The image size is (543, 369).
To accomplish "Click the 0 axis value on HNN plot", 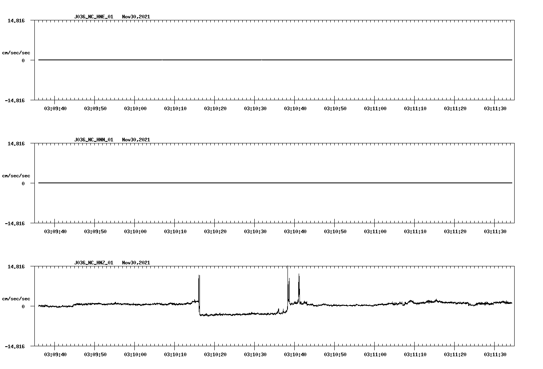I will pyautogui.click(x=23, y=184).
